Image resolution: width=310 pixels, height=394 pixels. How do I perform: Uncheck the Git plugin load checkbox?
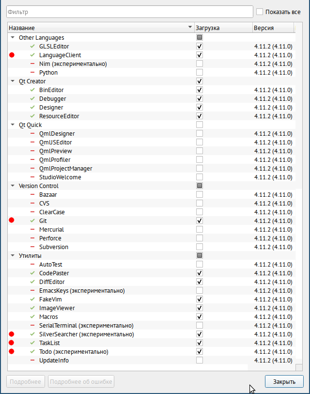pos(200,221)
